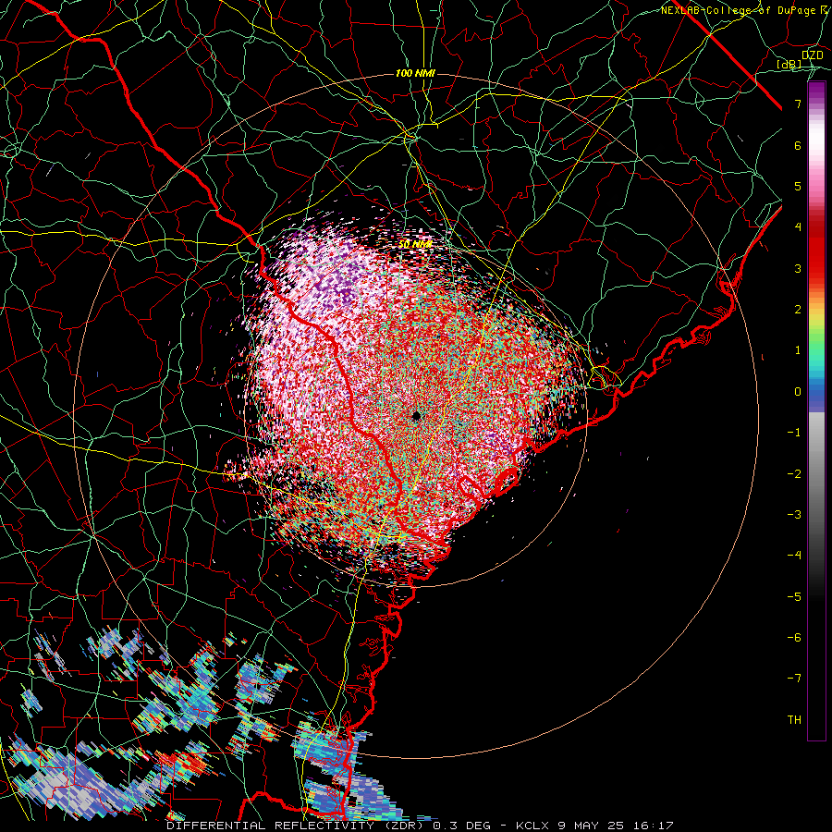Click the -7 value on color scale
This screenshot has height=832, width=832.
794,679
